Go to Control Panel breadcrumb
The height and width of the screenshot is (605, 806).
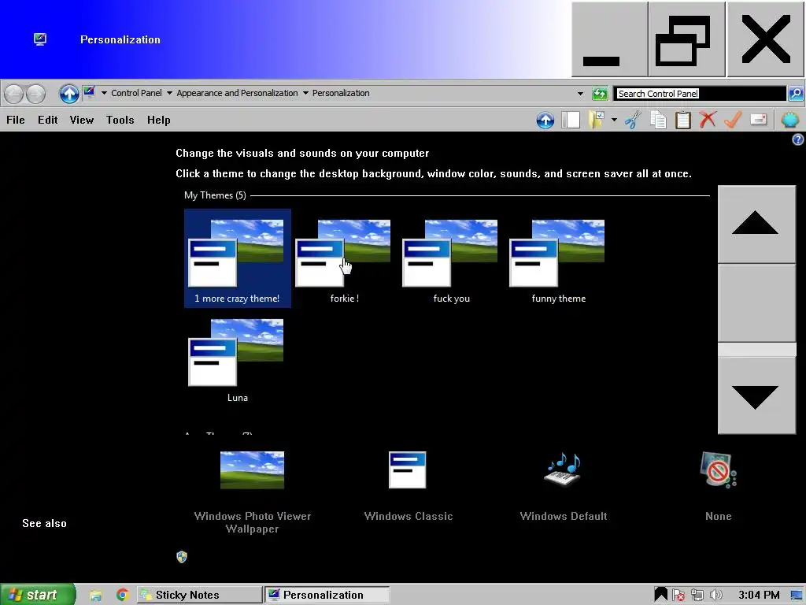(136, 93)
